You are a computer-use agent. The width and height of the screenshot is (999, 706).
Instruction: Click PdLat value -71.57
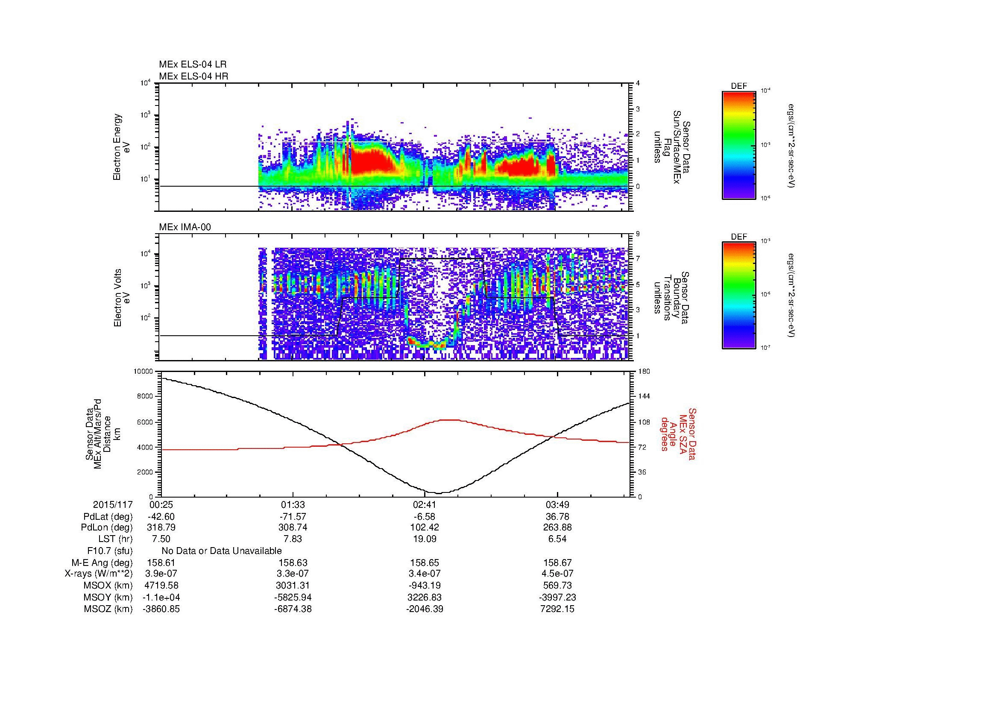[293, 517]
